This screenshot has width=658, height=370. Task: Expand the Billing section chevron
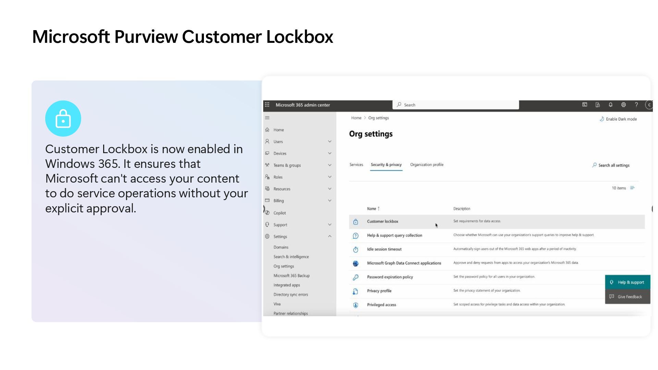coord(330,201)
